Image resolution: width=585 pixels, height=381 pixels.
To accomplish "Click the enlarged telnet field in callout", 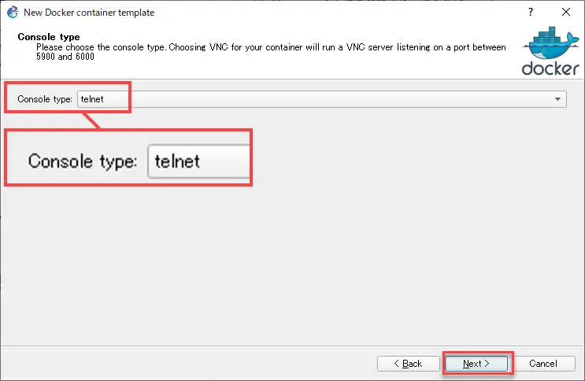I will pos(198,161).
